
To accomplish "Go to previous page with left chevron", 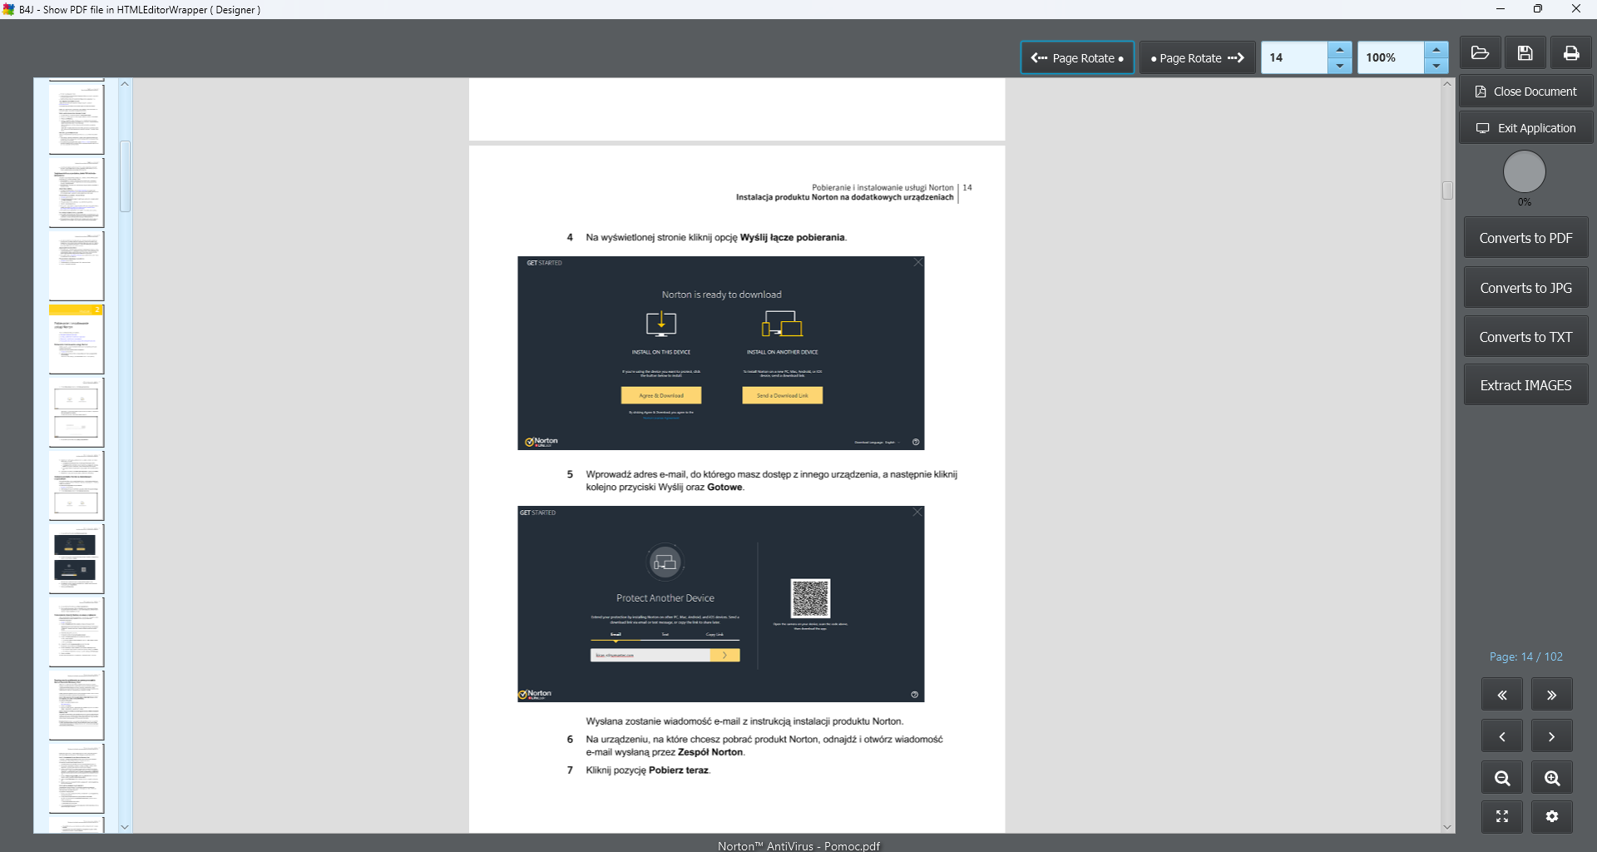I will [x=1502, y=736].
